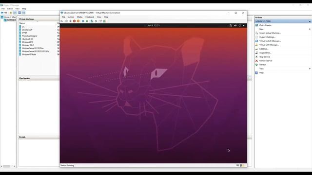Open View menu in VM Connection window

[99, 17]
